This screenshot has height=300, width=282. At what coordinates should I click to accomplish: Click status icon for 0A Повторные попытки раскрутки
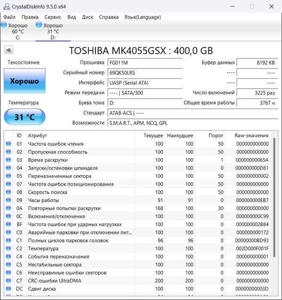9,208
